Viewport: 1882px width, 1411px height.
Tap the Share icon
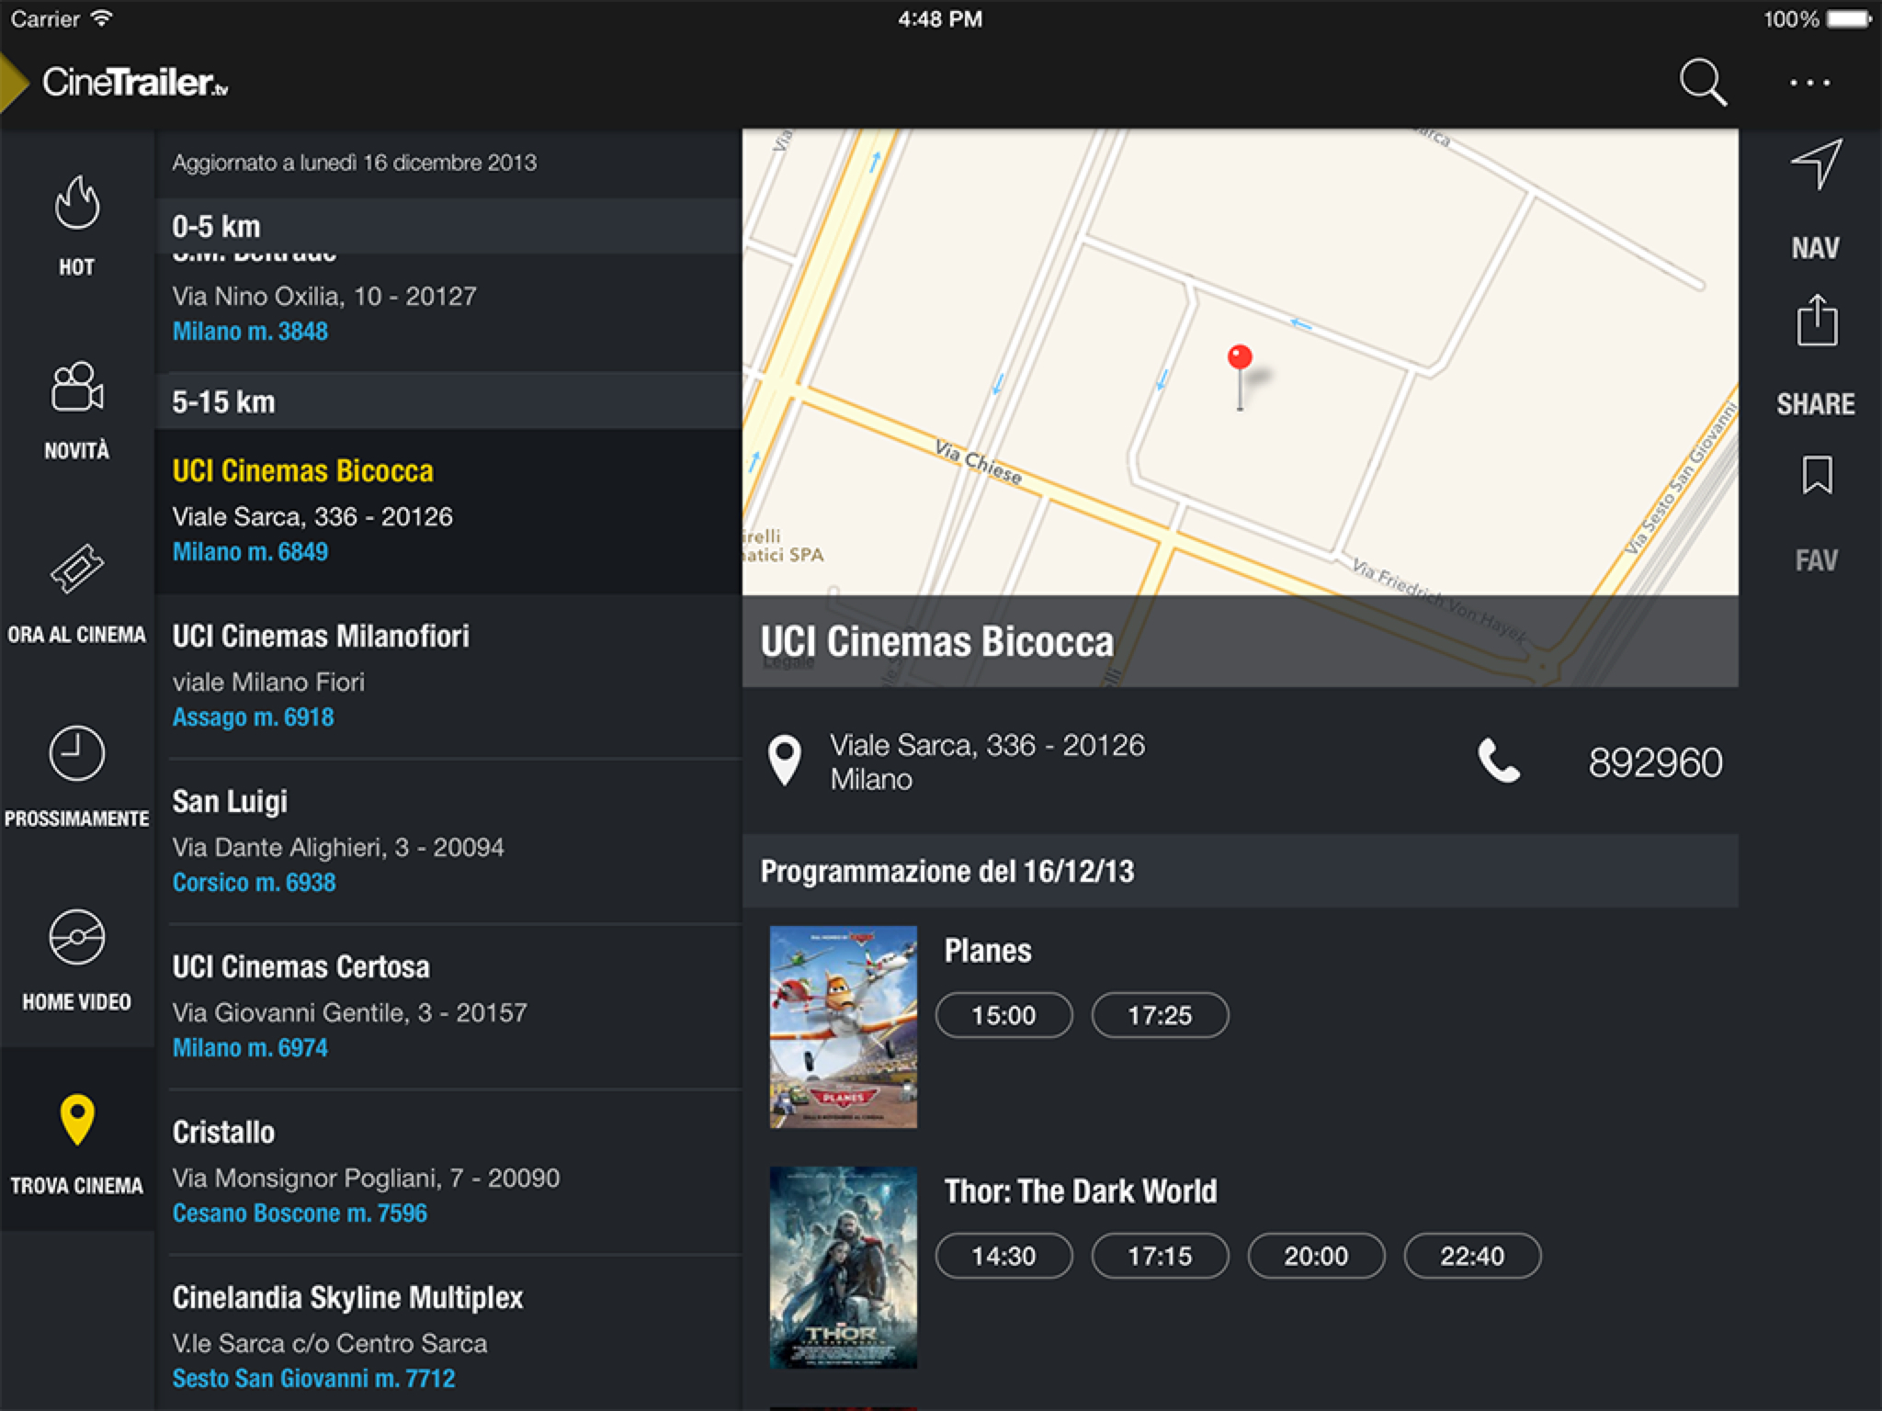(x=1816, y=321)
